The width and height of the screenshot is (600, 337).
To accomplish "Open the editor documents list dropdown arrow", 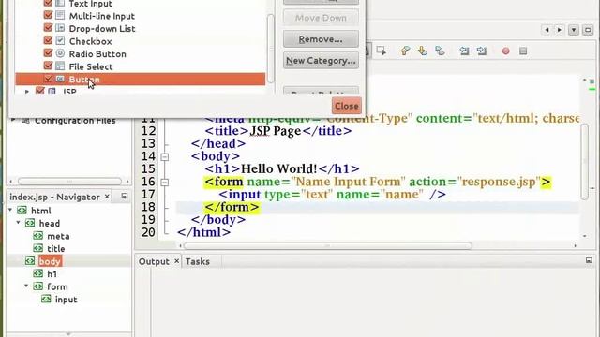I will pos(573,30).
